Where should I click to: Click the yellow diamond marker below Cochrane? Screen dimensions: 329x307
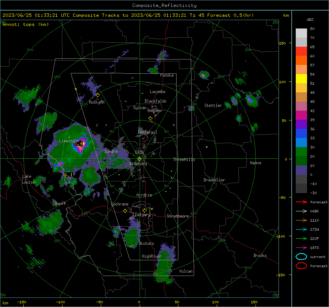click(x=125, y=211)
